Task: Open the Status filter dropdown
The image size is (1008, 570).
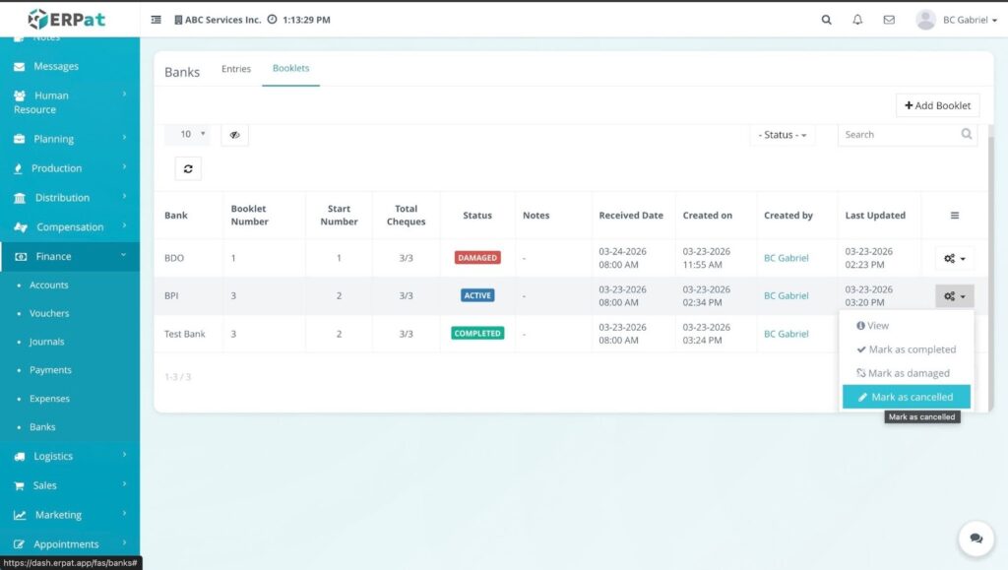Action: [783, 135]
